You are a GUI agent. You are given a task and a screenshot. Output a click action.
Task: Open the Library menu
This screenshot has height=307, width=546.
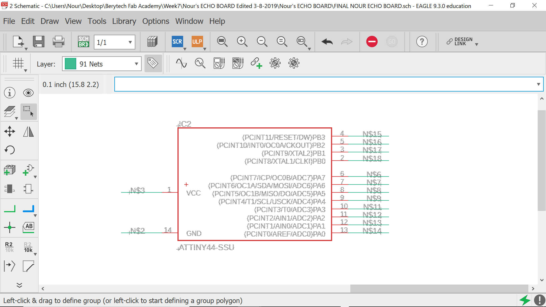124,21
